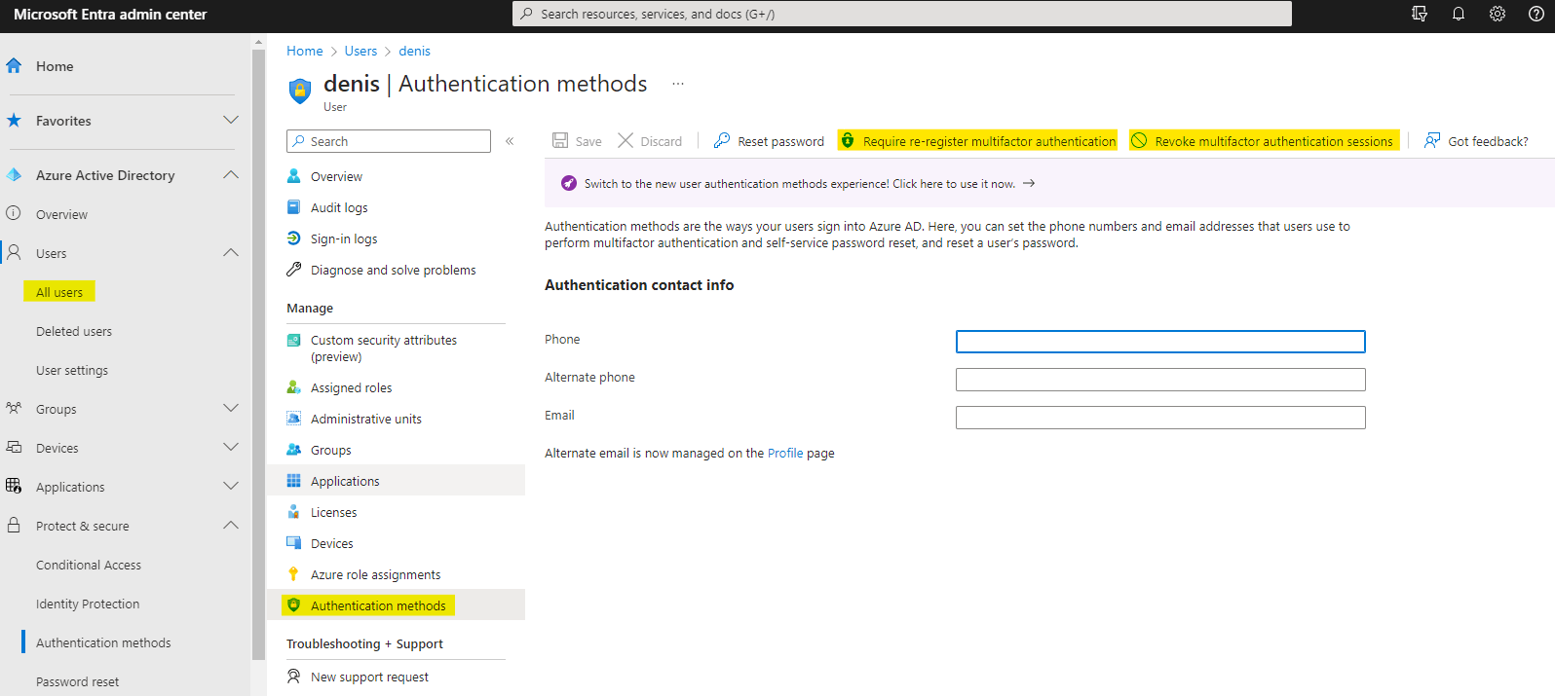Focus the Alternate phone input field
The width and height of the screenshot is (1555, 696).
coord(1160,380)
